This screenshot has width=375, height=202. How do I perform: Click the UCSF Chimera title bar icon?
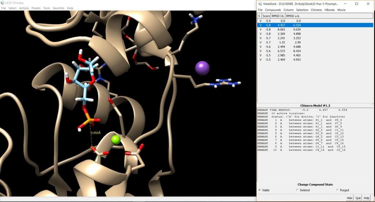3,3
